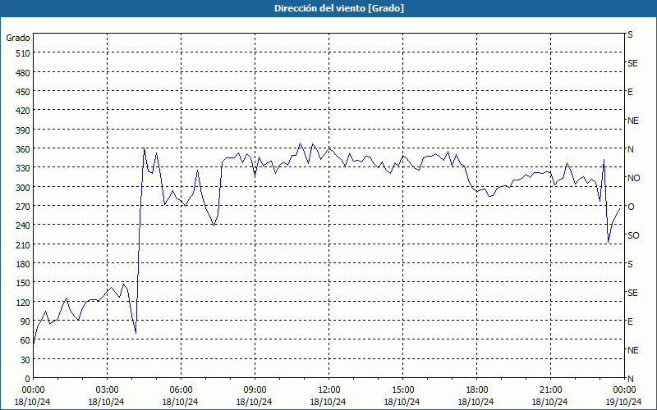The image size is (657, 410).
Task: Click the 15:00 time label
Action: click(x=402, y=389)
